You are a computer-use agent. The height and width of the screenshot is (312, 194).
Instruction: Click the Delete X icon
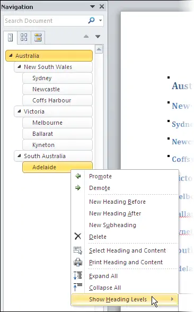coord(78,237)
